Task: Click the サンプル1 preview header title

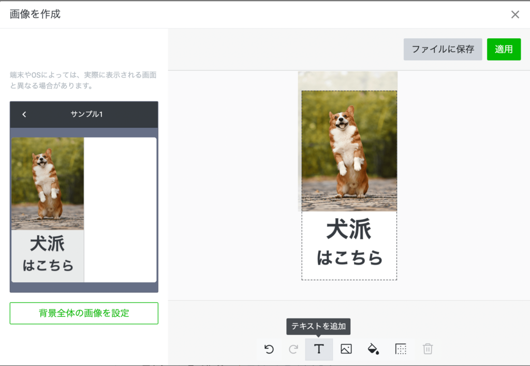Action: [86, 114]
